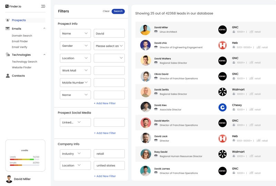Click the Technologies gear bulb icon

pyautogui.click(x=8, y=55)
